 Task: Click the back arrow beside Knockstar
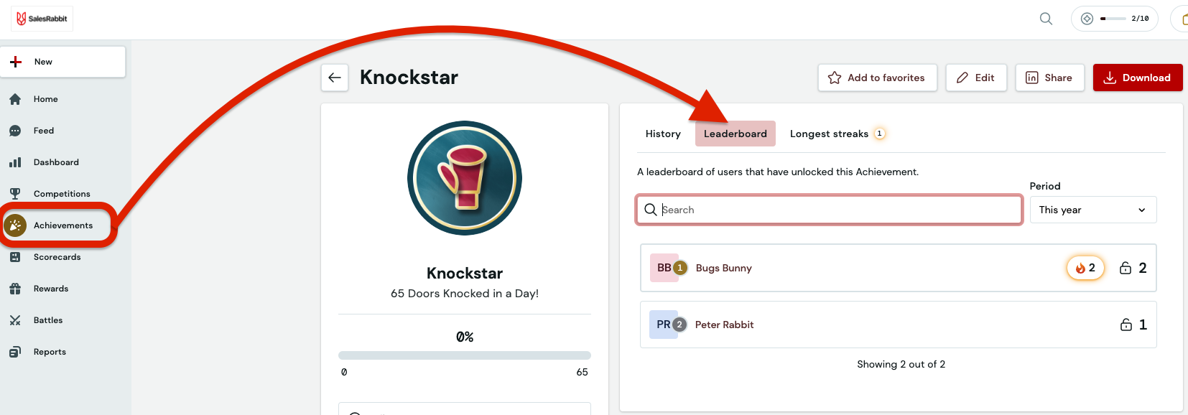[335, 78]
